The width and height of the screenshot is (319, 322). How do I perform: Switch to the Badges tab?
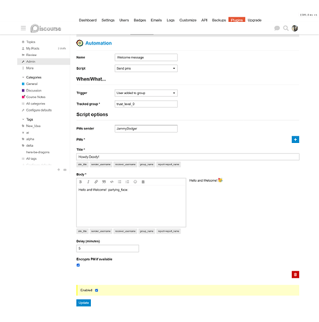click(140, 20)
